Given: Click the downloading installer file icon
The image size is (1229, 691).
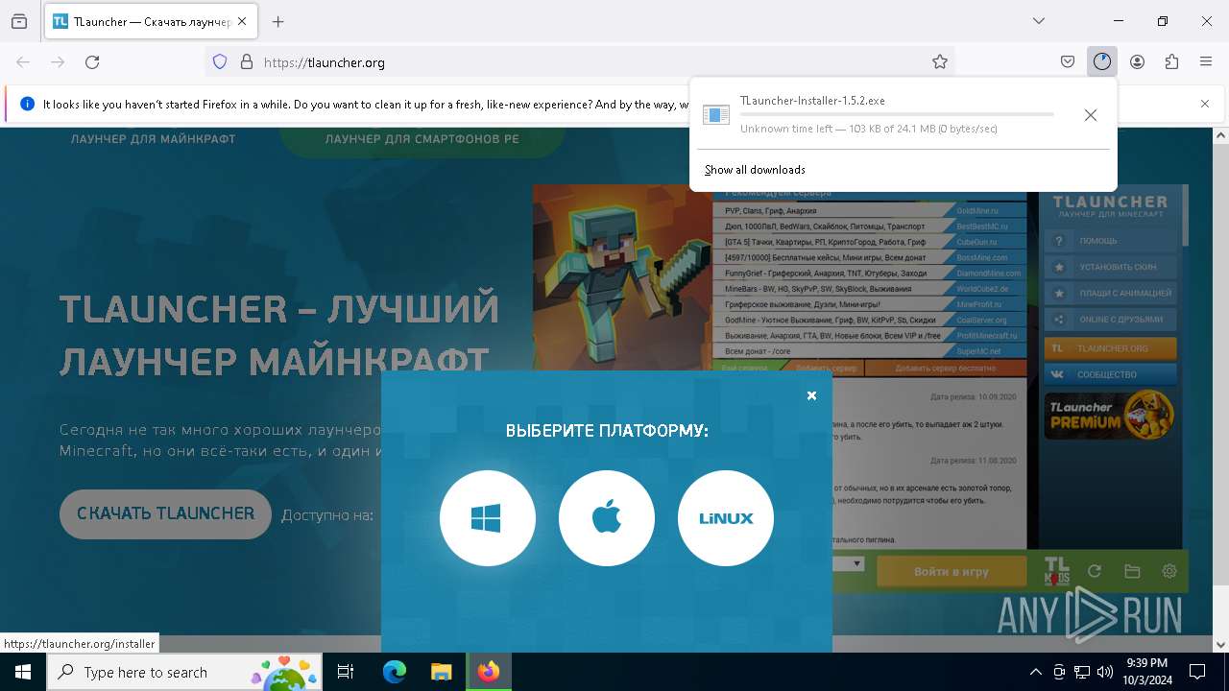Looking at the screenshot, I should point(716,115).
